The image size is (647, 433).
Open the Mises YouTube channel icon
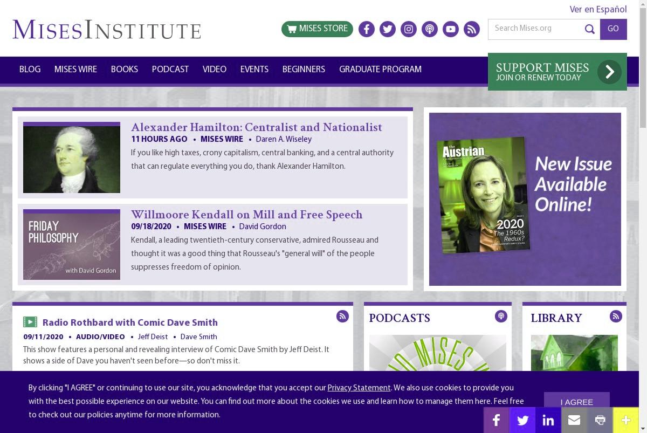click(451, 29)
